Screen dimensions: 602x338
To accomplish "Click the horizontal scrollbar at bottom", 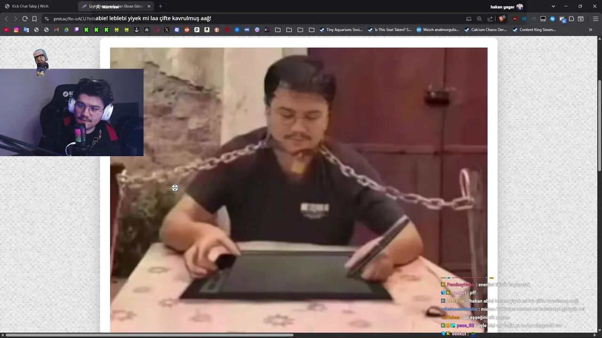I will point(149,335).
